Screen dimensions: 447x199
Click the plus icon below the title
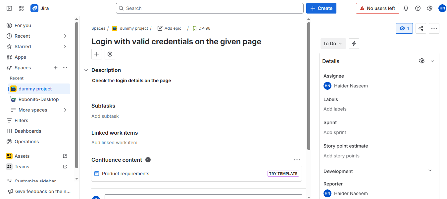click(x=97, y=54)
